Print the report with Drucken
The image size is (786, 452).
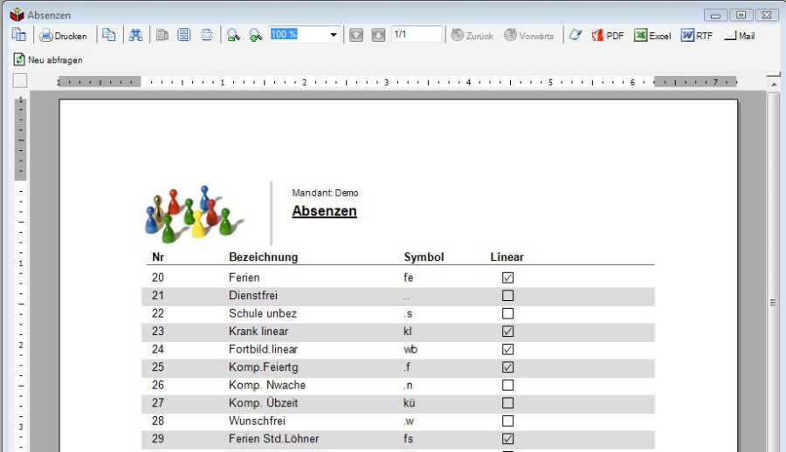pyautogui.click(x=63, y=36)
